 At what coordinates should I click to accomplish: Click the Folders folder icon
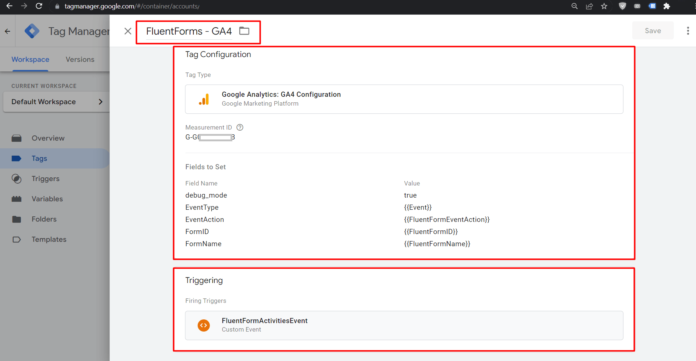click(17, 219)
